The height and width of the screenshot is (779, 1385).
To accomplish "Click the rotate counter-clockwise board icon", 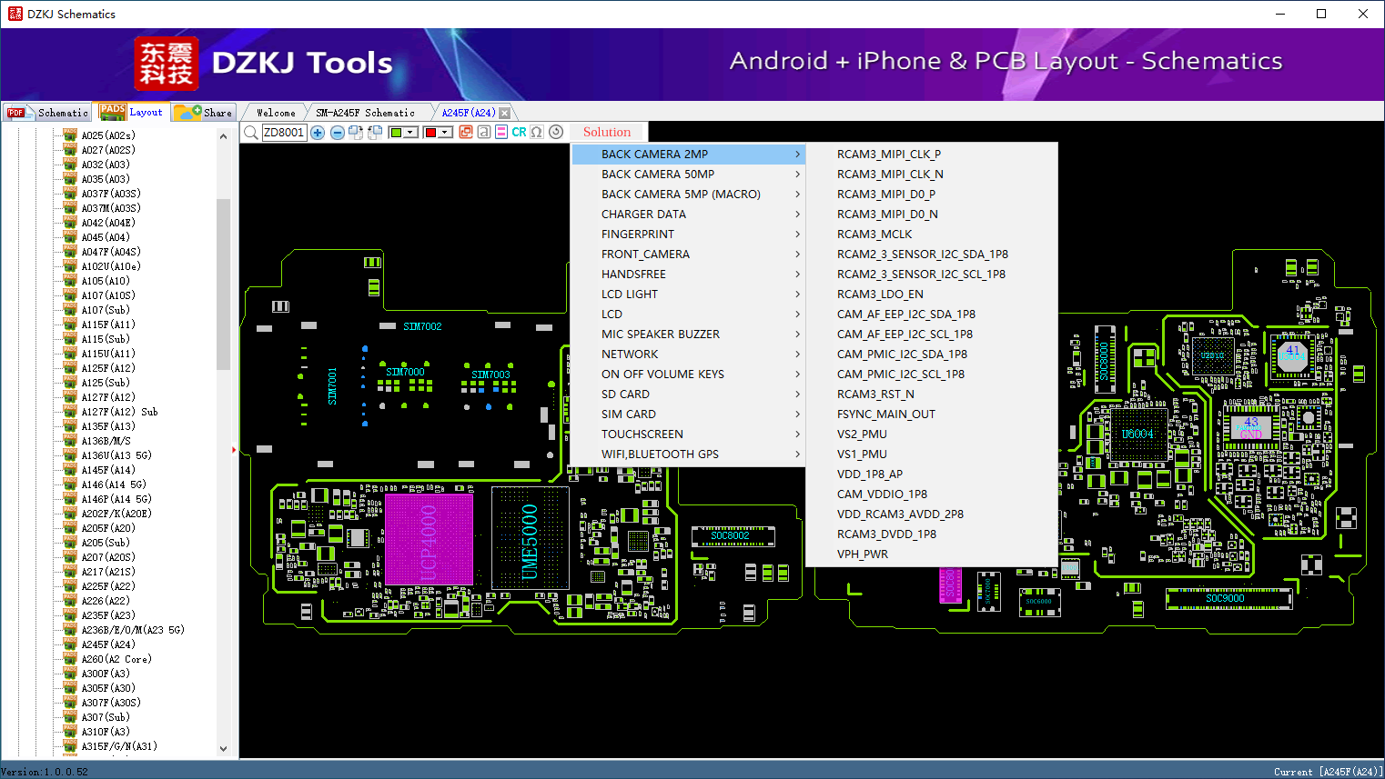I will (x=374, y=133).
